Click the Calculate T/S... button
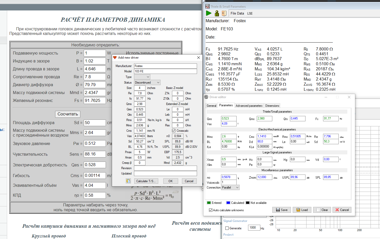Viewport: 380px width, 239px height. (146, 181)
